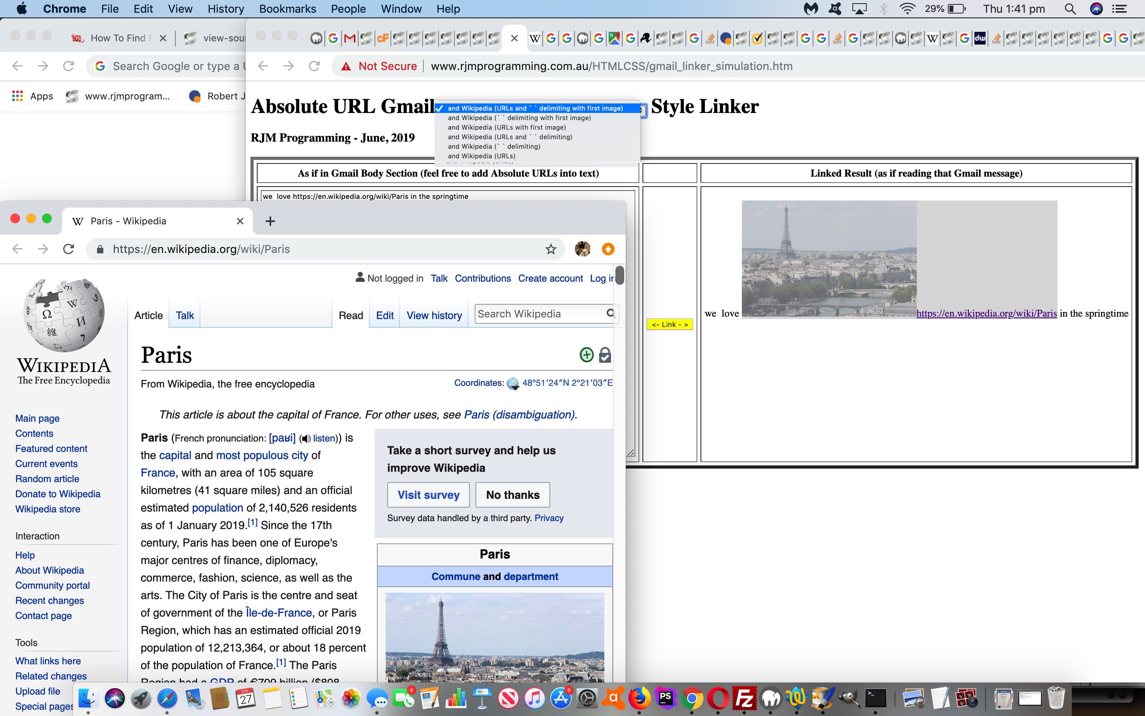Click the Gmail body text area
The width and height of the screenshot is (1145, 716).
pos(447,197)
